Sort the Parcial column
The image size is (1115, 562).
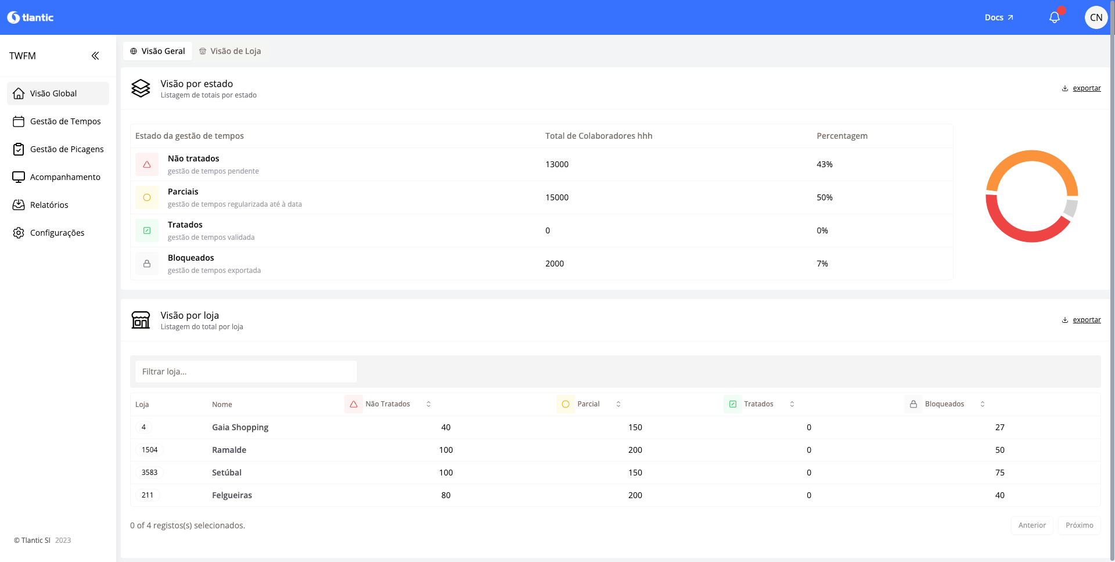618,404
